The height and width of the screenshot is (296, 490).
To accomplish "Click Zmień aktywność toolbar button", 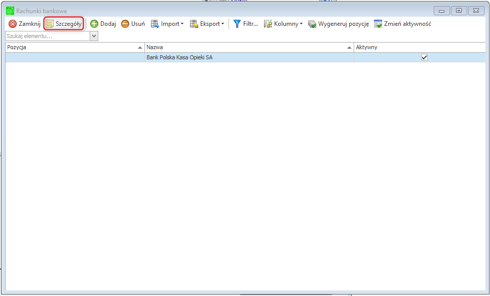I will (x=402, y=24).
